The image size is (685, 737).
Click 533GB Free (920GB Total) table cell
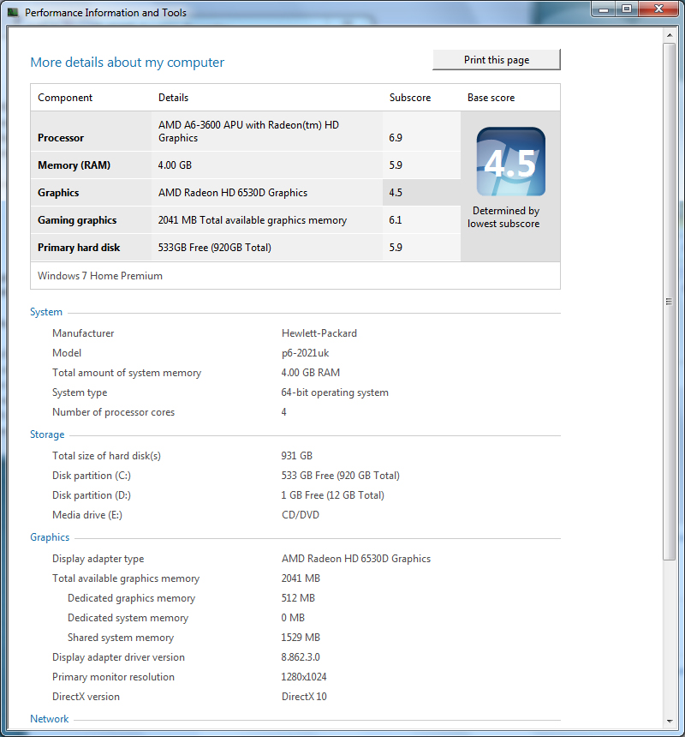click(215, 247)
